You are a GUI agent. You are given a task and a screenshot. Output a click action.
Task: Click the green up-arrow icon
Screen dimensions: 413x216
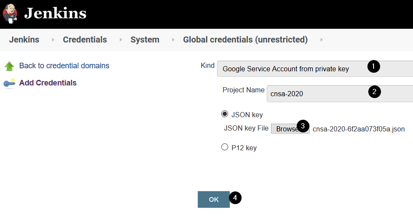point(9,66)
